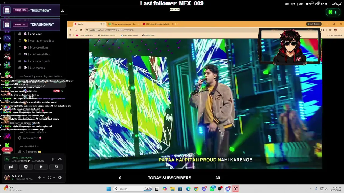Open Copilot from the taskbar

point(164,189)
